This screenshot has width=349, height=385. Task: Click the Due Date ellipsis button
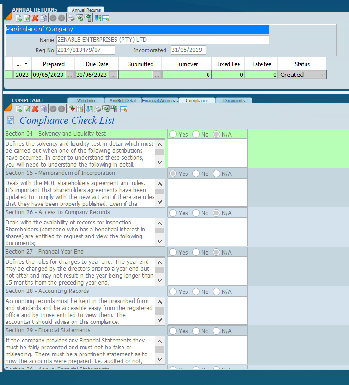113,75
